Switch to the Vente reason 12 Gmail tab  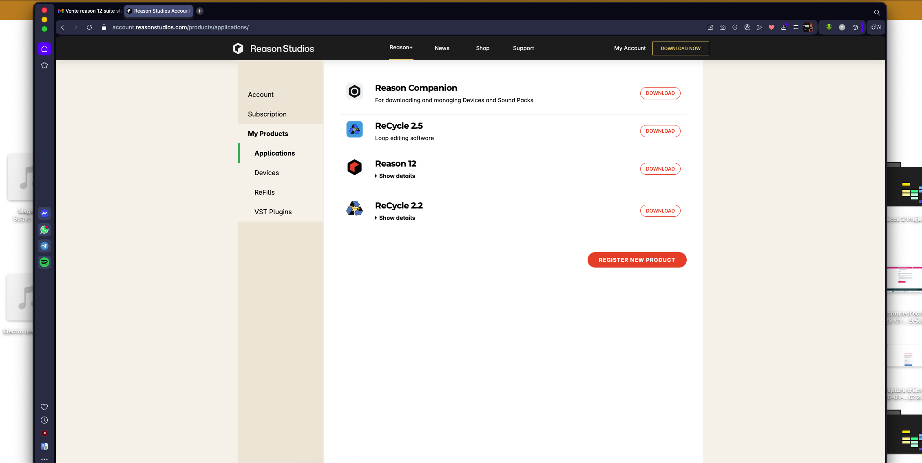[x=90, y=11]
